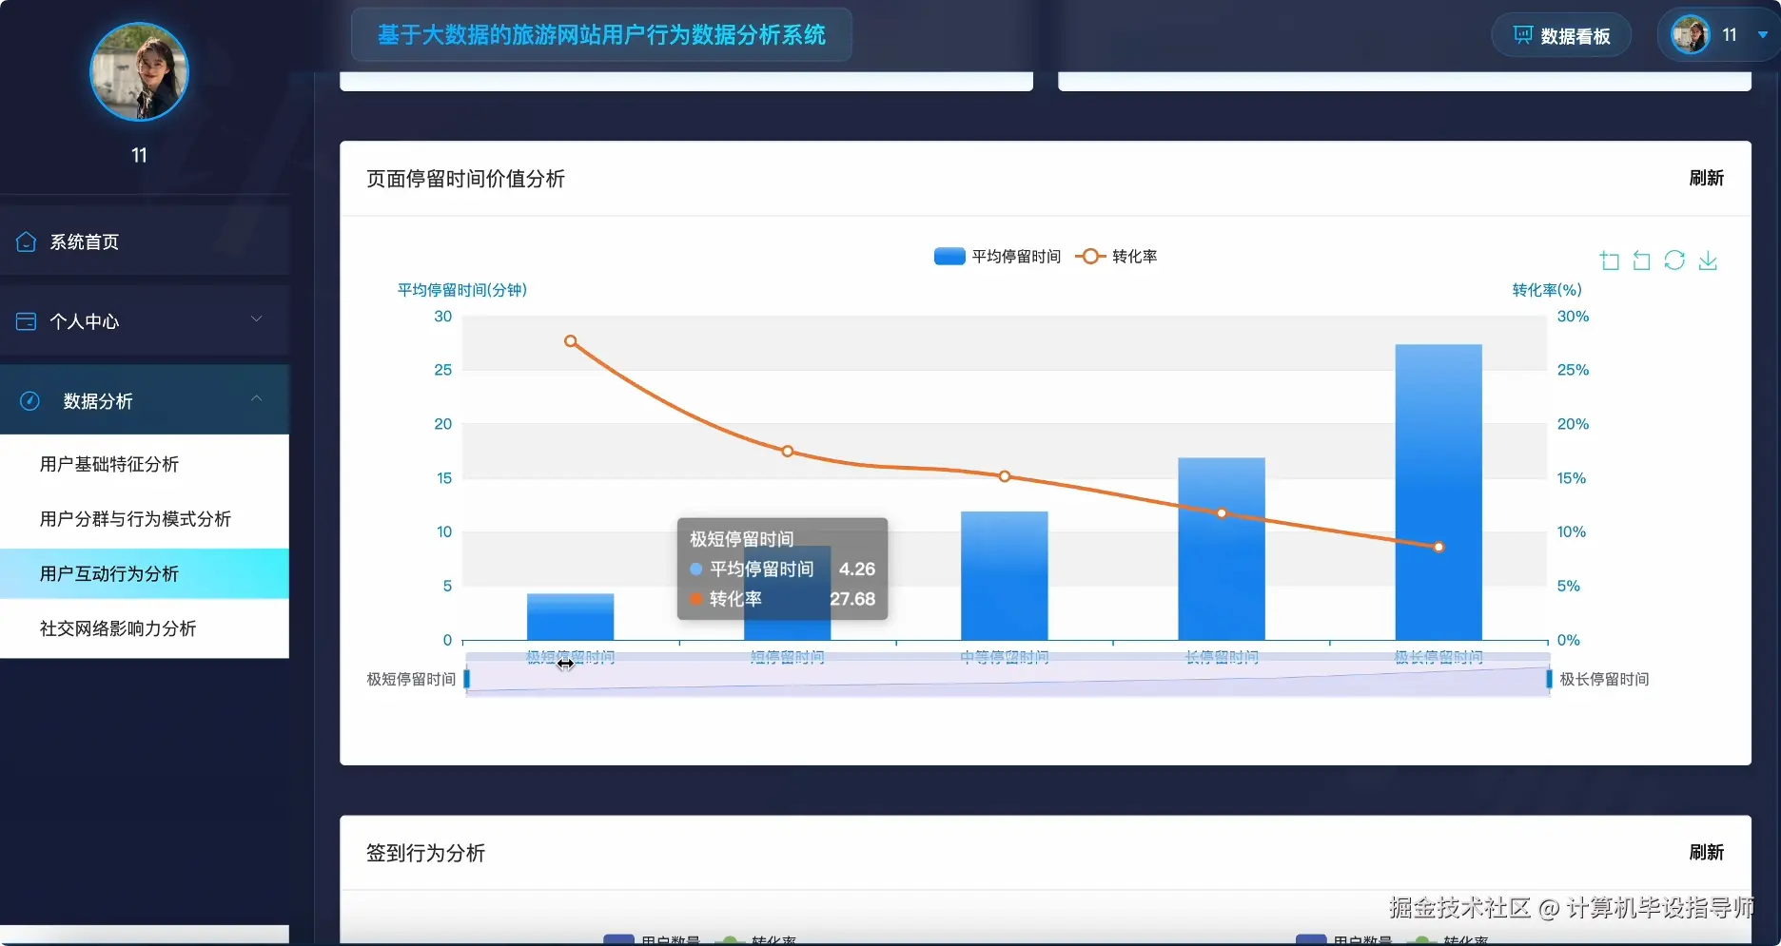The height and width of the screenshot is (946, 1781).
Task: Click the 系统首页 home icon
Action: pyautogui.click(x=27, y=241)
